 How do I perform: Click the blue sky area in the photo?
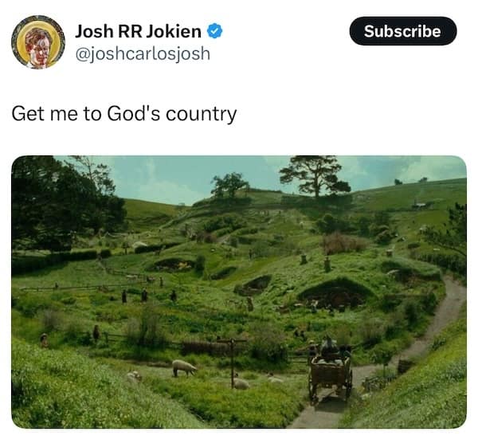tap(183, 180)
